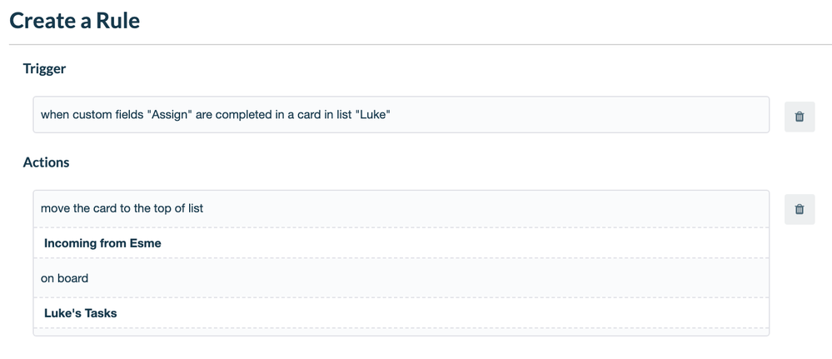Click the quoted "Assign" field name in trigger
Viewport: 832px width, 359px height.
coord(170,115)
